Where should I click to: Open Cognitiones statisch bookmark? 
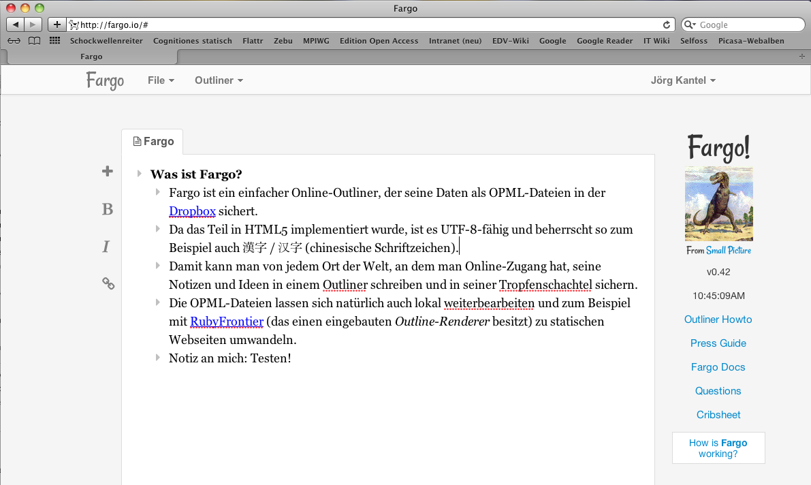click(193, 41)
